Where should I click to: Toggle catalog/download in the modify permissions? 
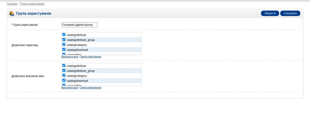(64, 80)
